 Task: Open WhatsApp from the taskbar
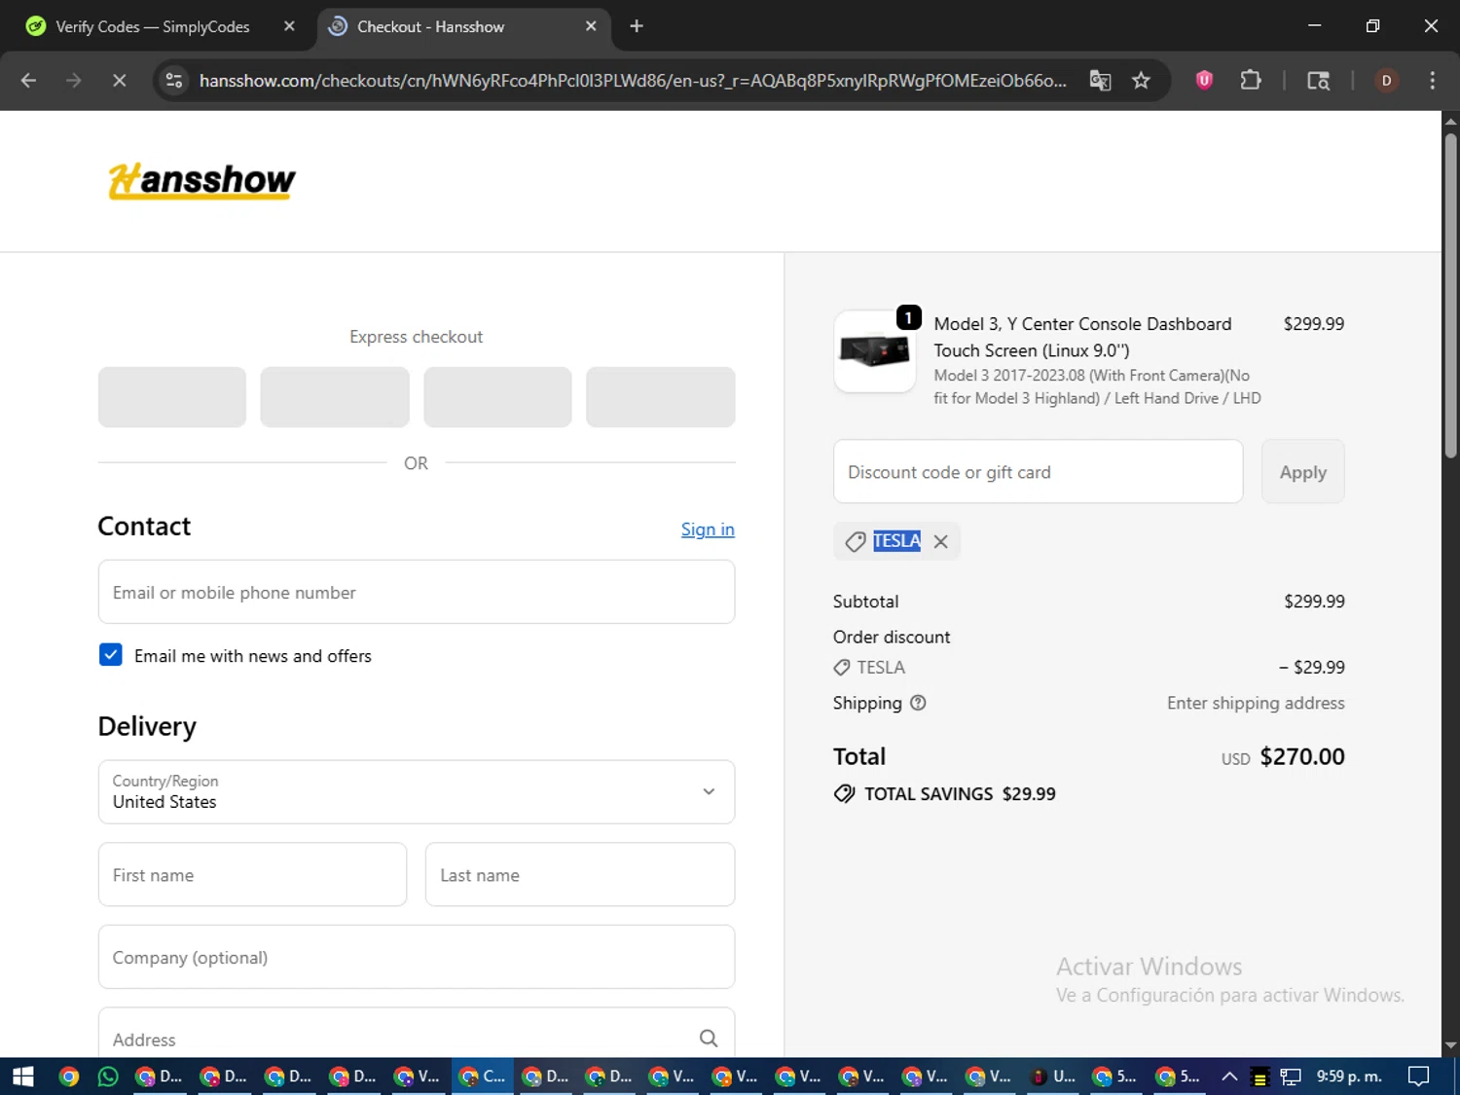pos(108,1077)
